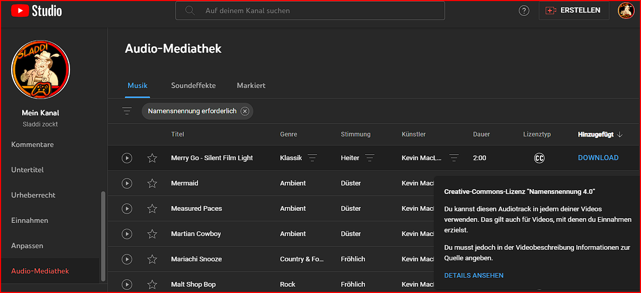Star the Merry Go - Silent Film Light track

pos(152,158)
